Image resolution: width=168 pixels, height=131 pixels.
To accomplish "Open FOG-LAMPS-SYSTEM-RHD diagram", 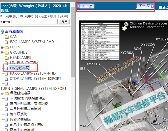I will click(32, 42).
